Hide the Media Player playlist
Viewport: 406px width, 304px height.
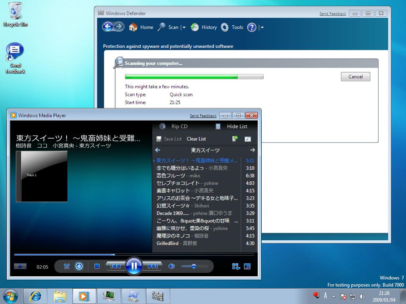point(232,126)
